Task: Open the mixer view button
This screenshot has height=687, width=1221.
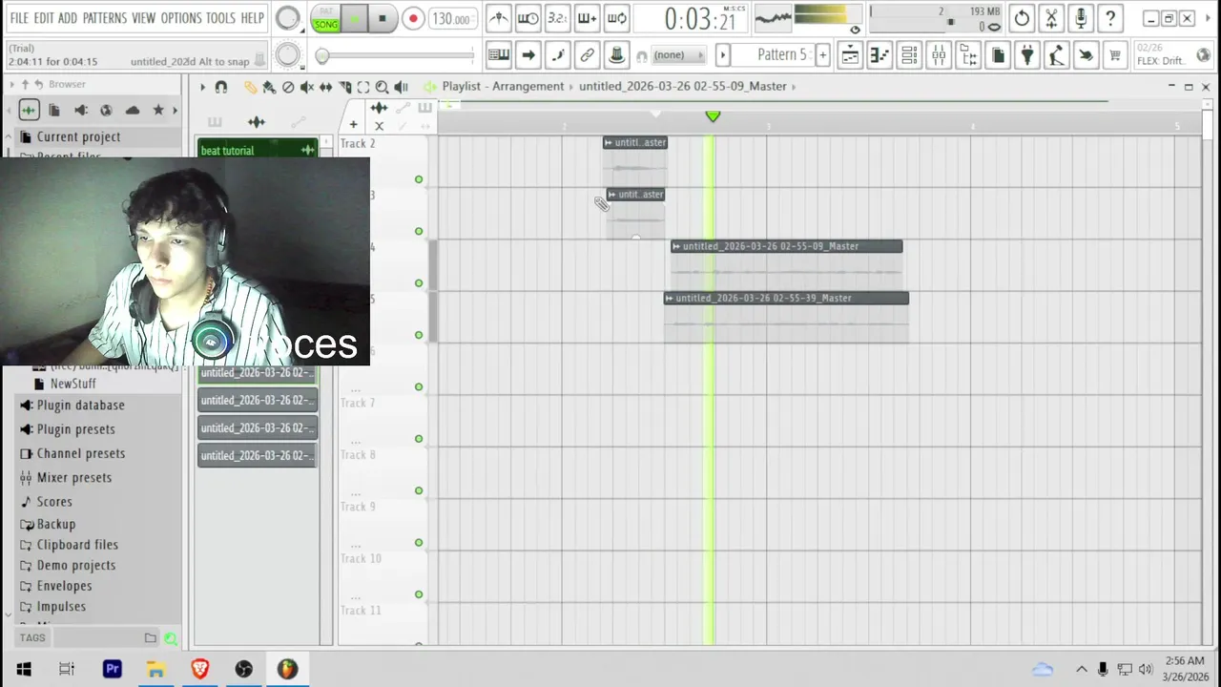Action: click(939, 55)
